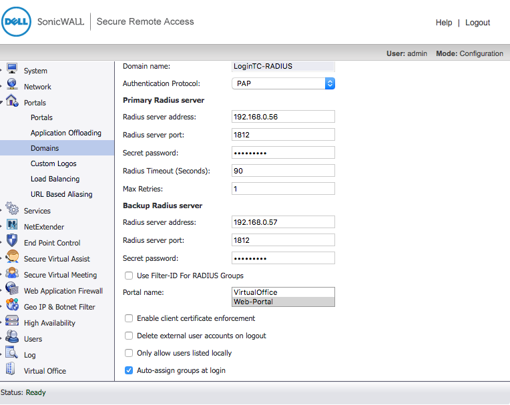This screenshot has width=510, height=405.
Task: Select the Domains submenu item
Action: click(x=45, y=148)
